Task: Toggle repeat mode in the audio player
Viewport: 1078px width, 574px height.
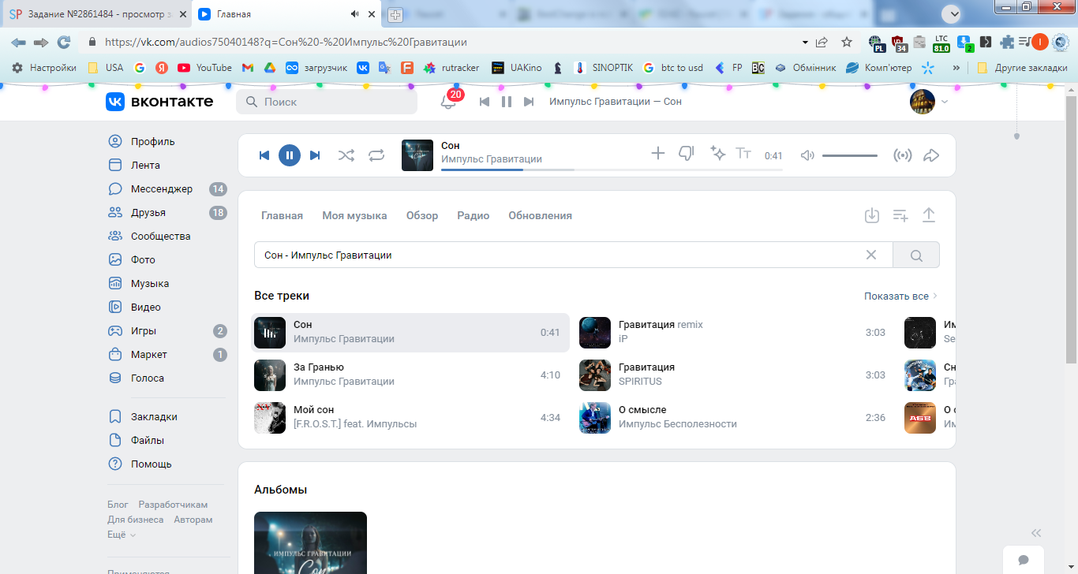Action: (376, 155)
